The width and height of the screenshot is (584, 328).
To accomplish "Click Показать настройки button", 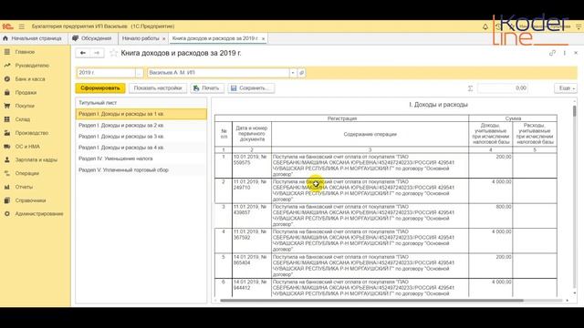I will [158, 88].
